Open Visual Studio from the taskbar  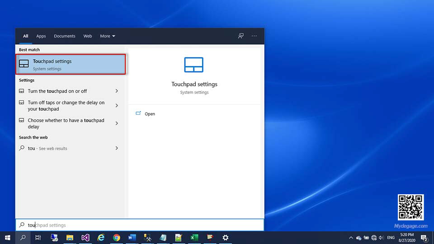[x=85, y=238]
